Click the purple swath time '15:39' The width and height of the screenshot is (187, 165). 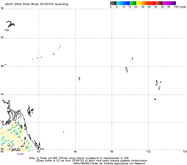click(x=20, y=154)
